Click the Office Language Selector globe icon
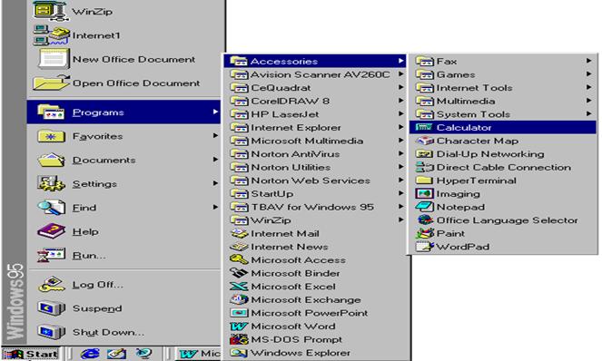602x361 pixels. pos(424,220)
